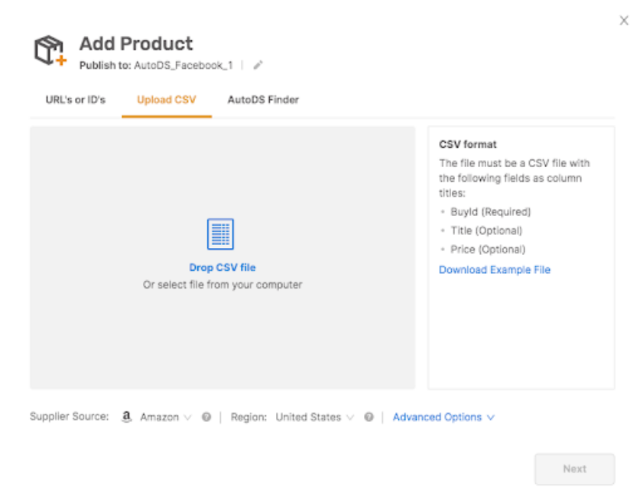Go to the AutoDS Finder tab
The height and width of the screenshot is (503, 643).
pos(263,100)
